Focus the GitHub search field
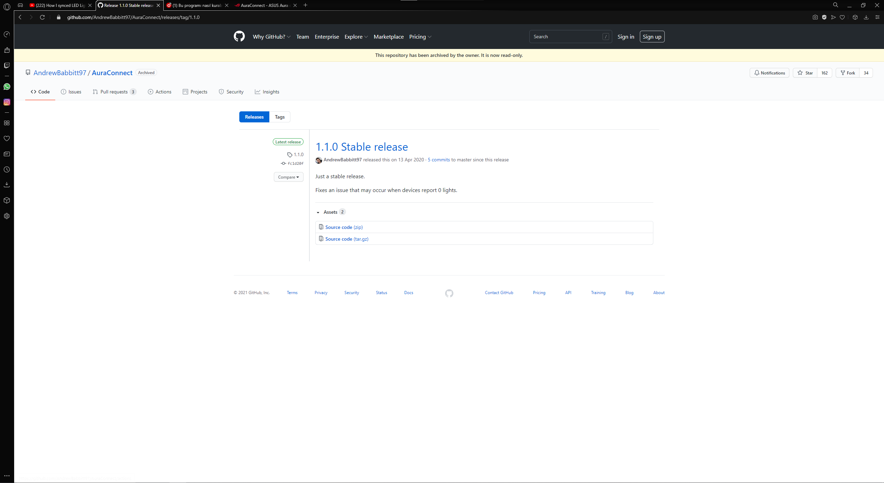884x483 pixels. coord(570,37)
